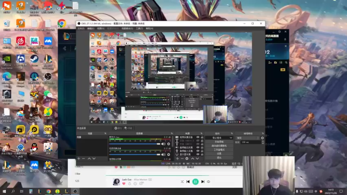Click the heart like icon under Lash Out
347x195 pixels.
click(124, 184)
